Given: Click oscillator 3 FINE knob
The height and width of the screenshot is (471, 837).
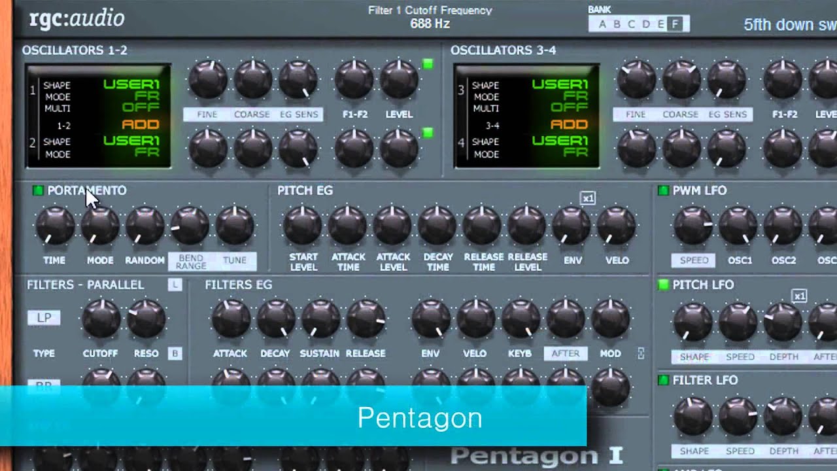Looking at the screenshot, I should pos(637,80).
